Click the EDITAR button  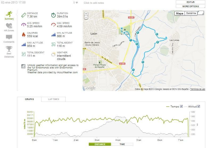190,2
